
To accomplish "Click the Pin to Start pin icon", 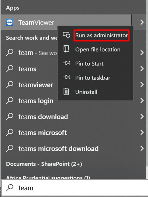I will [67, 63].
